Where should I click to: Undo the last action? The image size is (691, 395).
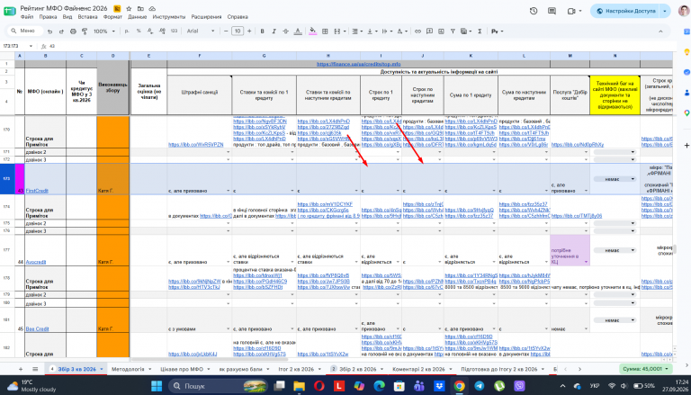pyautogui.click(x=49, y=31)
